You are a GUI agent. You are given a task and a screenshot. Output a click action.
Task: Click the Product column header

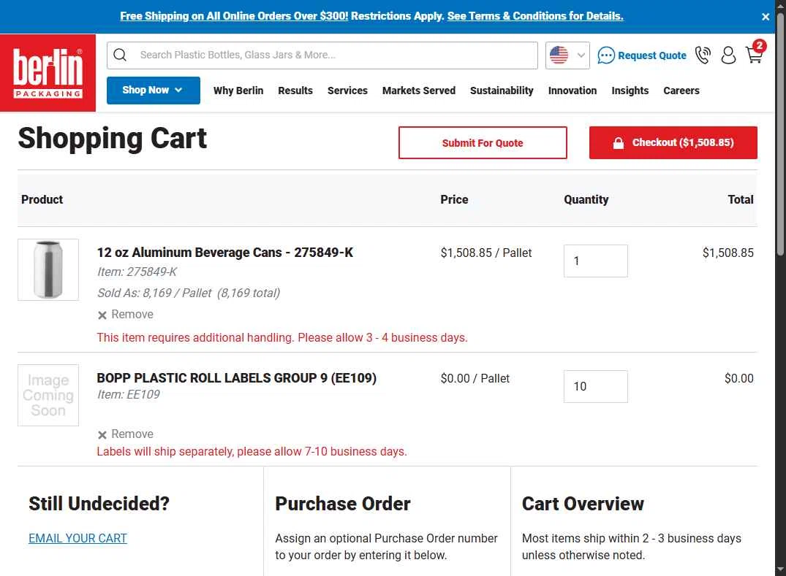pos(42,200)
